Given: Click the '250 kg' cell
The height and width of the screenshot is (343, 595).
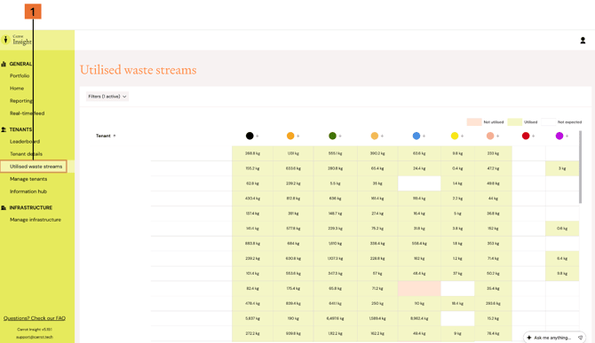Looking at the screenshot, I should (377, 304).
